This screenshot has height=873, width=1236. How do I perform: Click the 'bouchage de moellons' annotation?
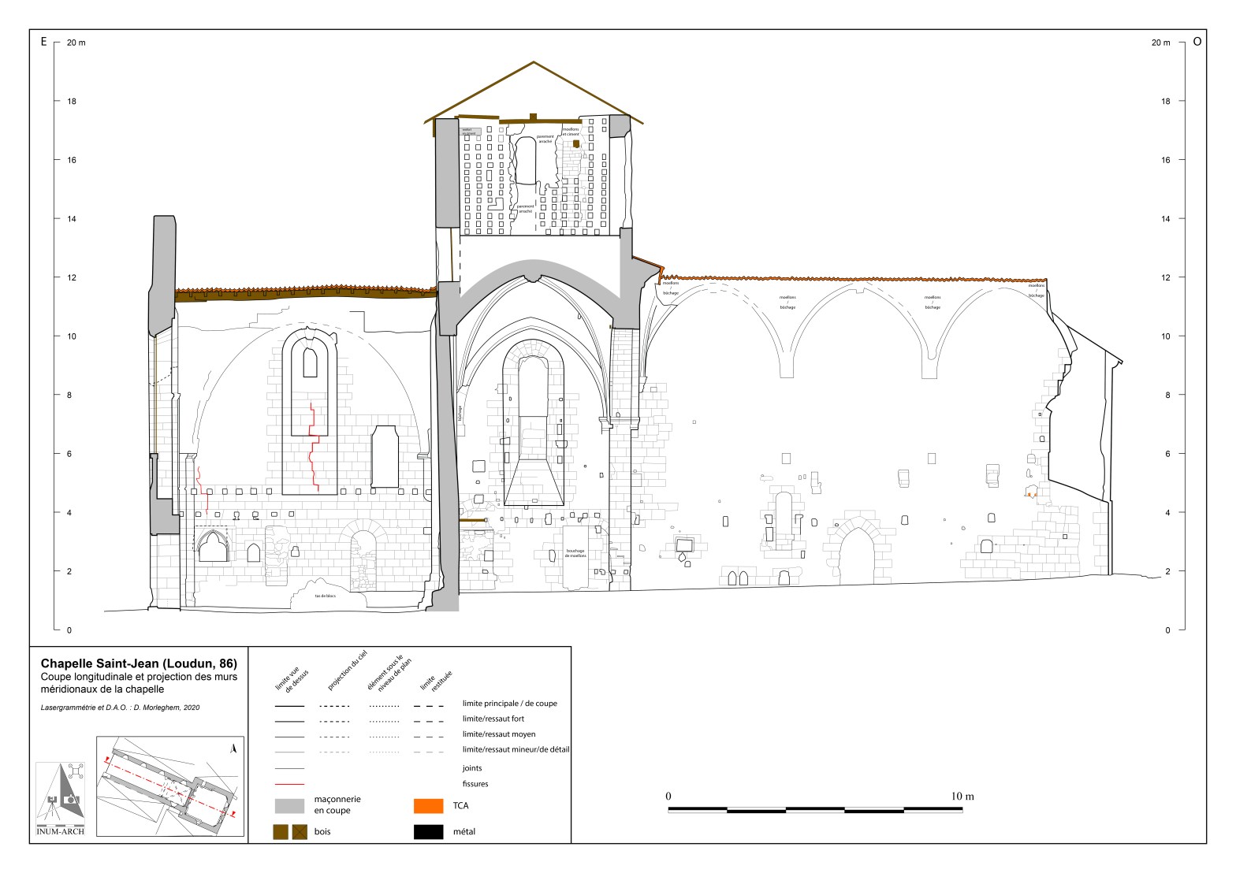click(576, 554)
